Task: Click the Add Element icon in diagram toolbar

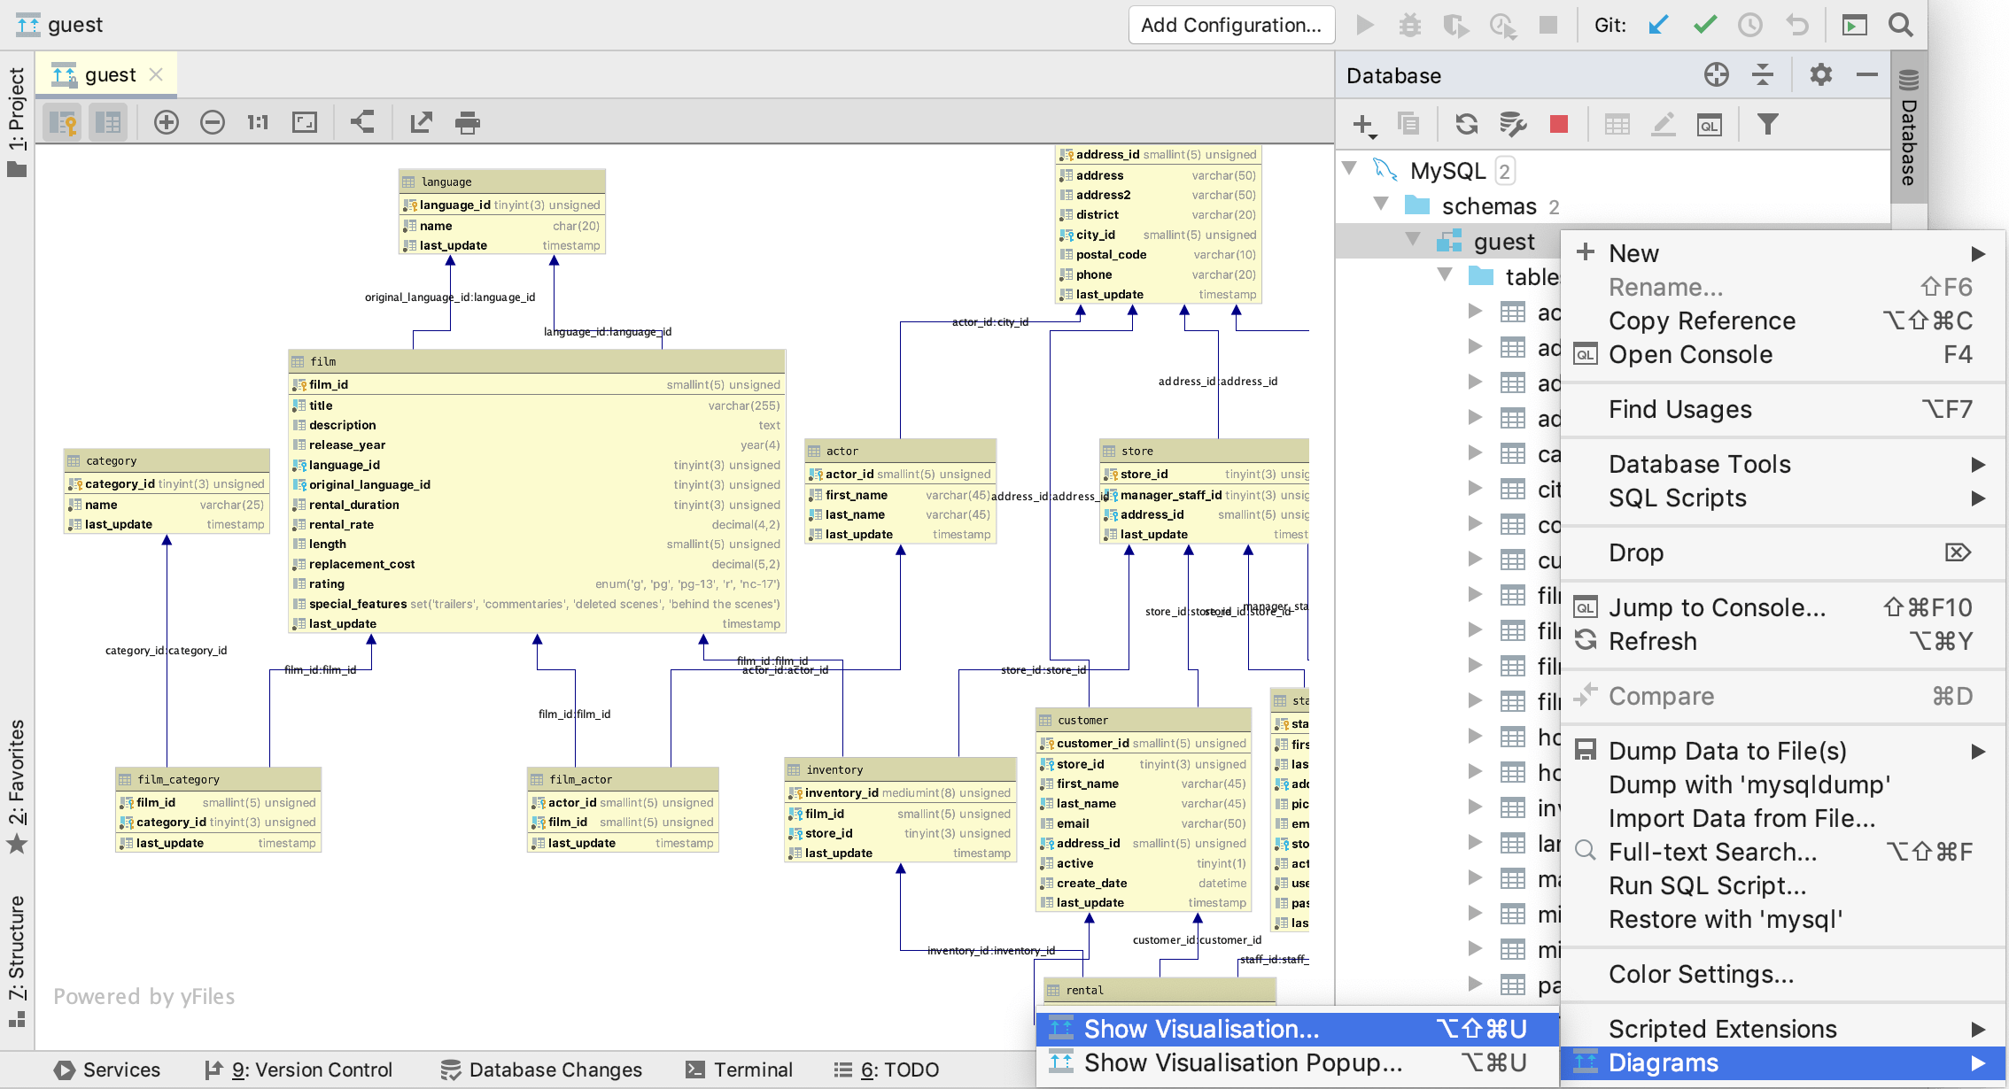Action: click(x=167, y=122)
